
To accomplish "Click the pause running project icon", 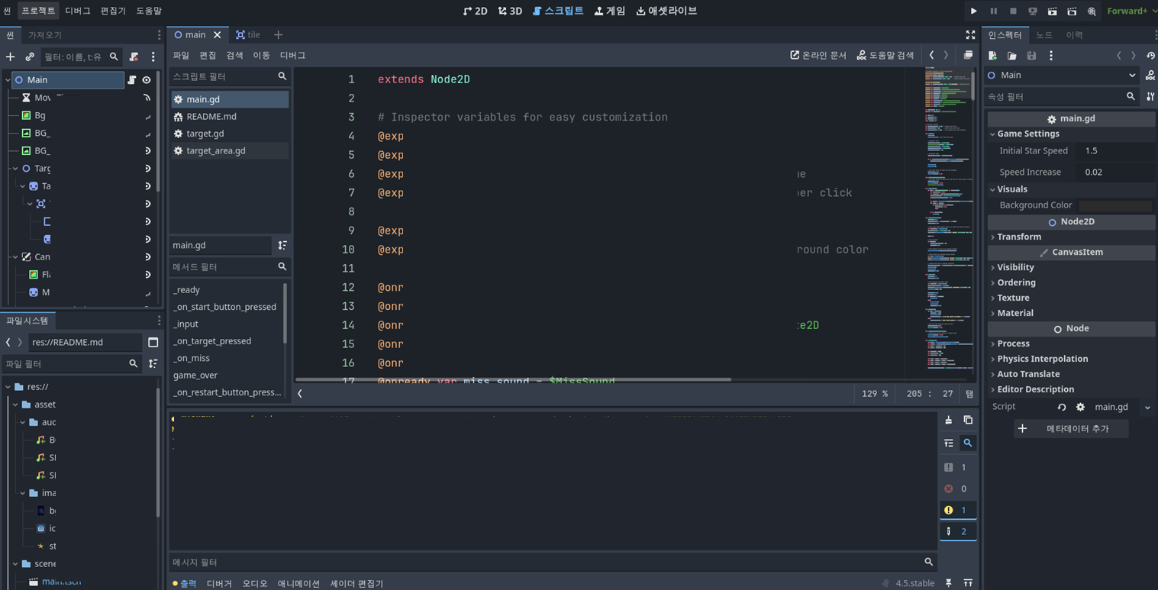I will pyautogui.click(x=993, y=11).
